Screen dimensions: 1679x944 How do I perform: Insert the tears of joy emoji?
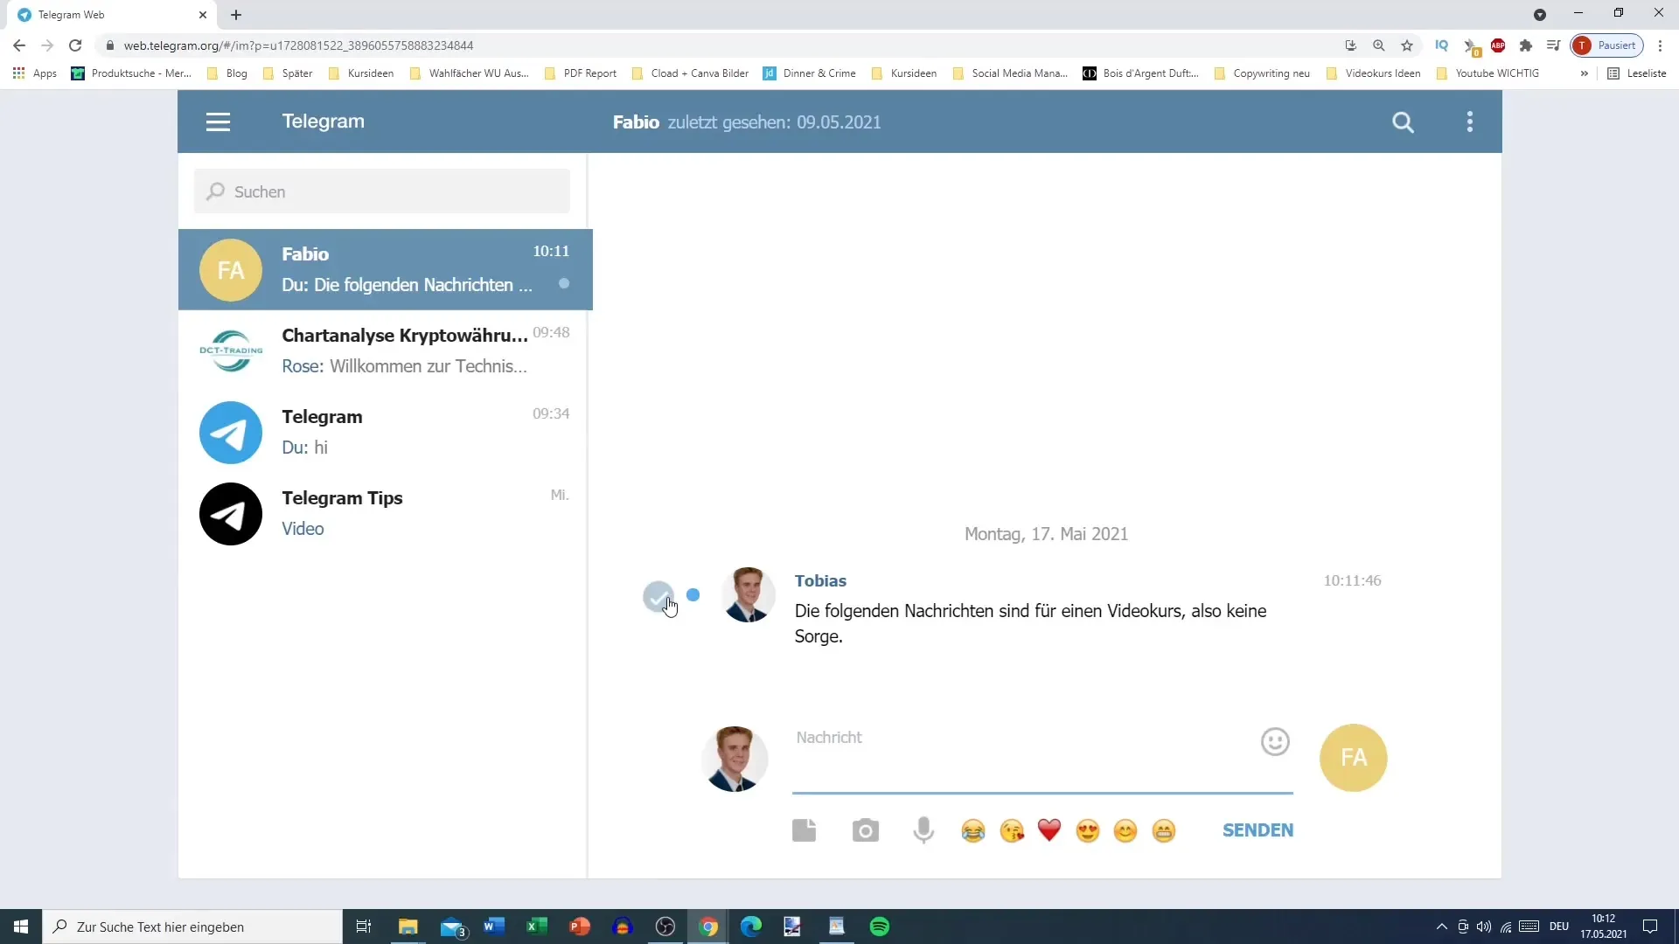(972, 830)
